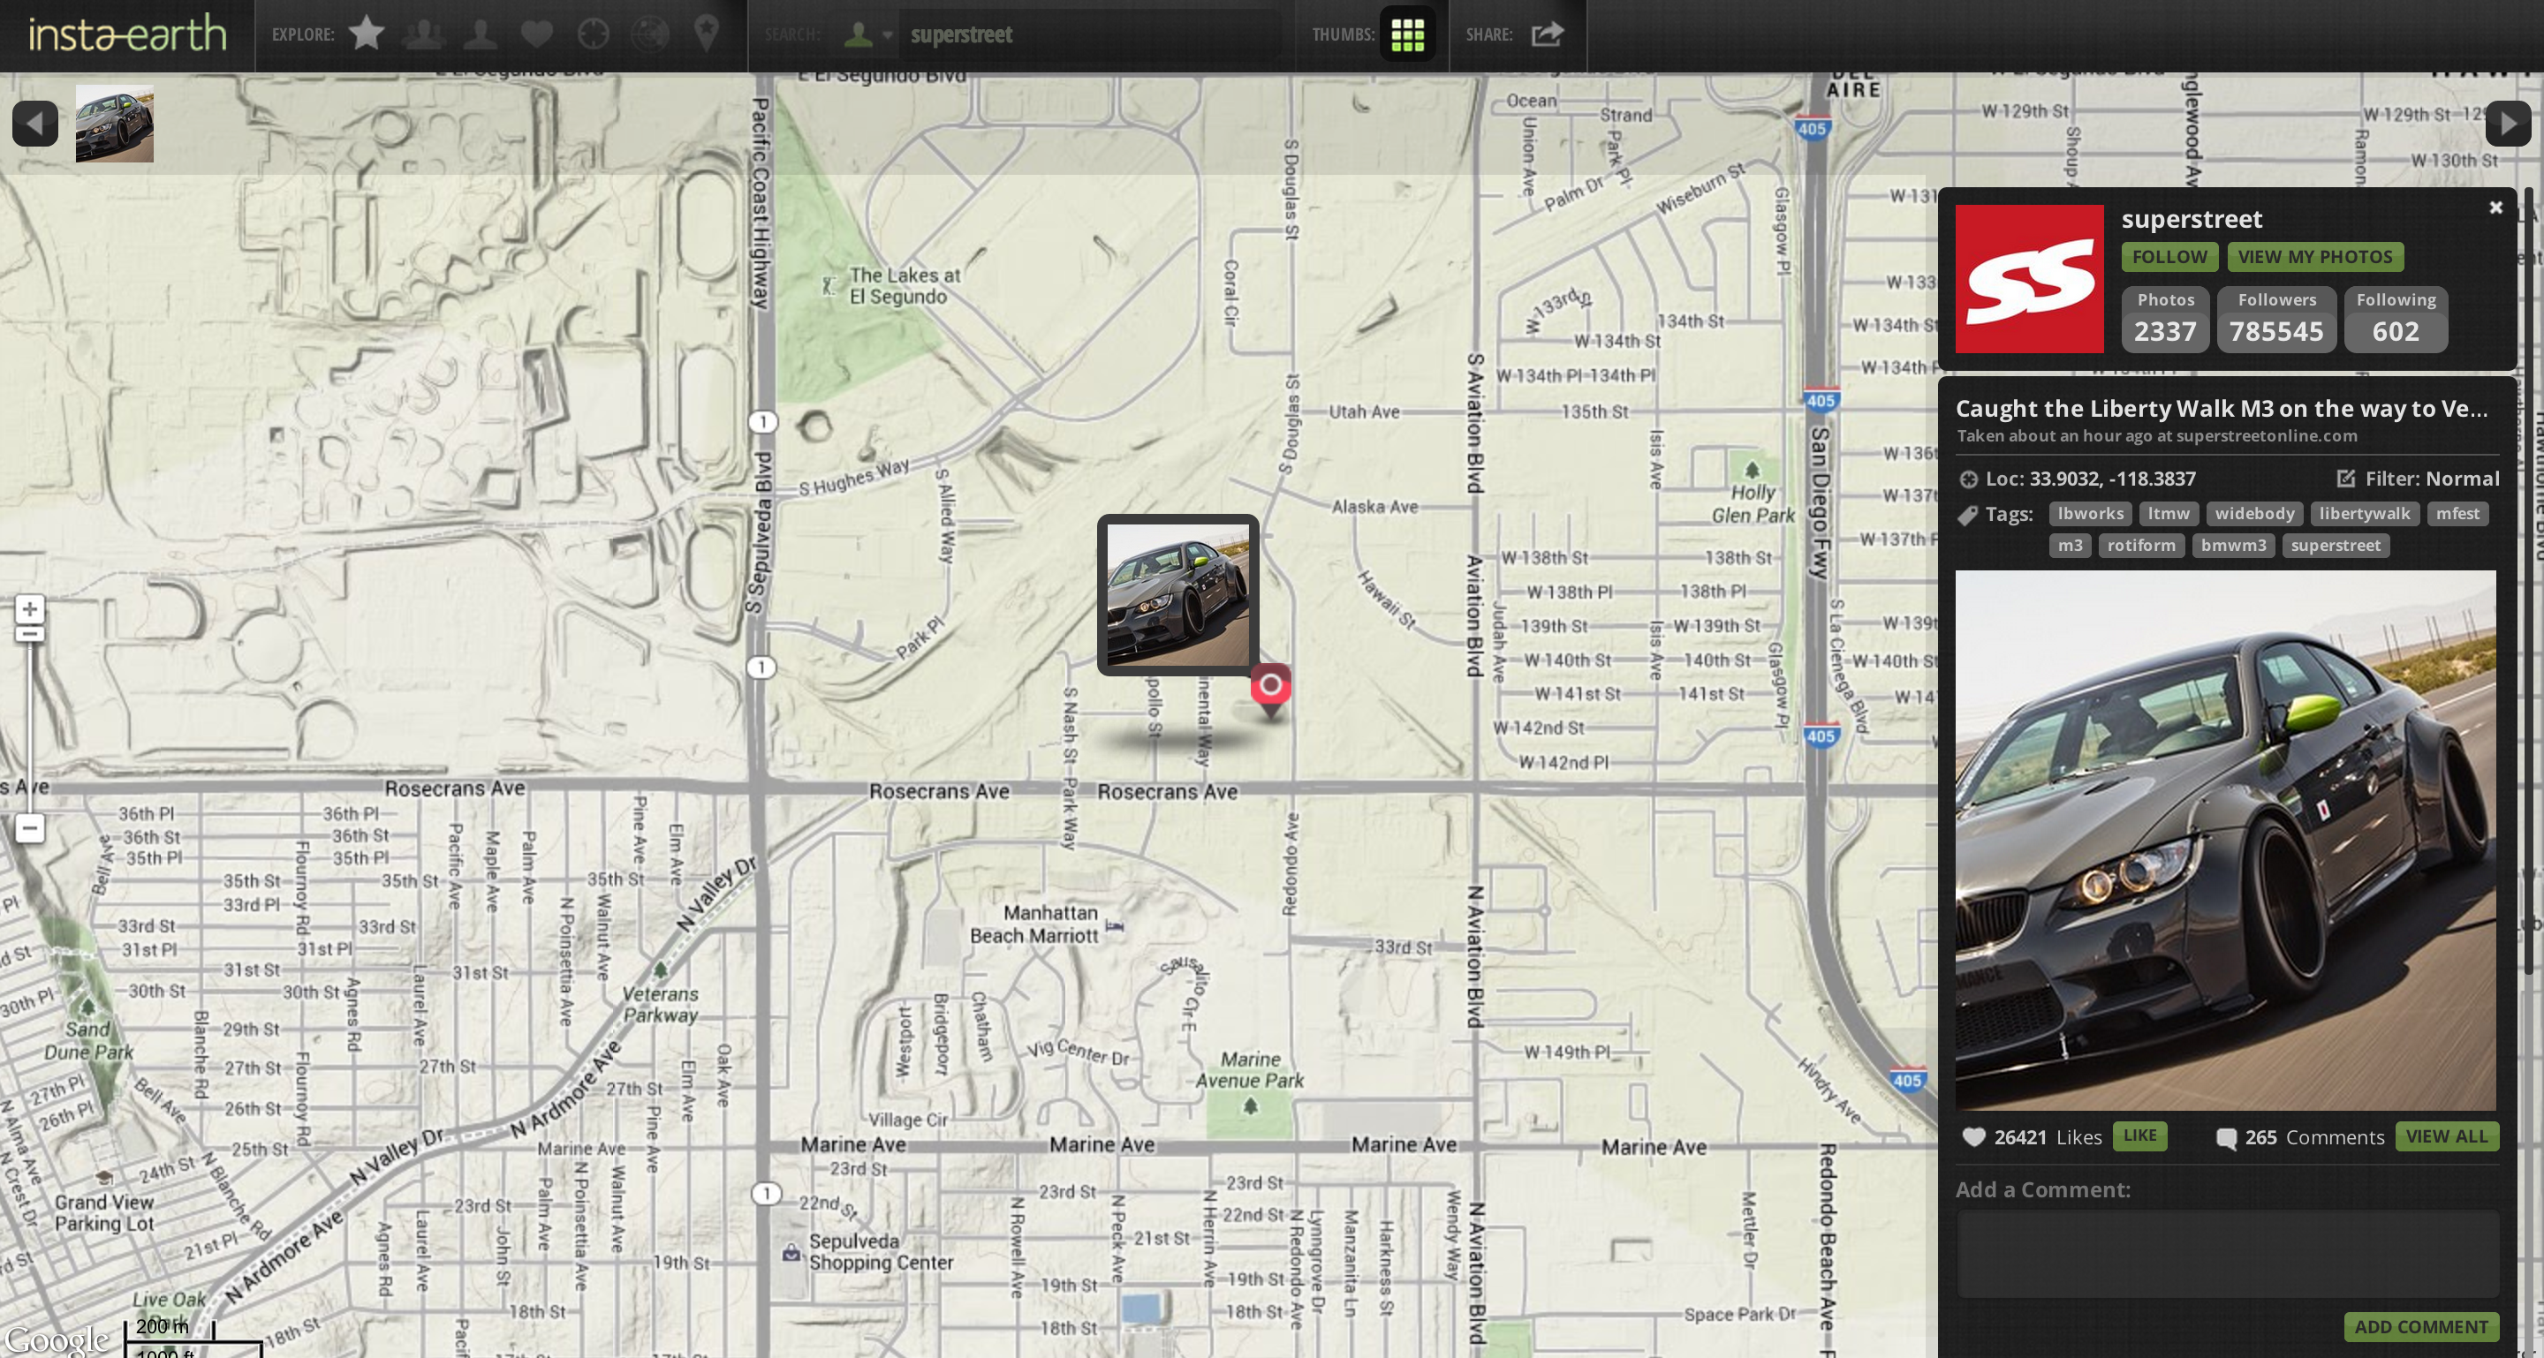Select coordinates 33.9032, -118.3837 text

2112,479
